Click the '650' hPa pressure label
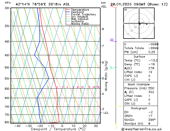 pyautogui.click(x=8, y=98)
